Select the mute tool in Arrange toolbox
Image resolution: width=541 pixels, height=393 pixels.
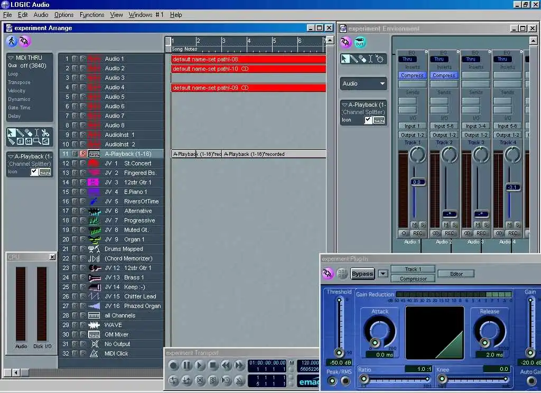point(29,141)
